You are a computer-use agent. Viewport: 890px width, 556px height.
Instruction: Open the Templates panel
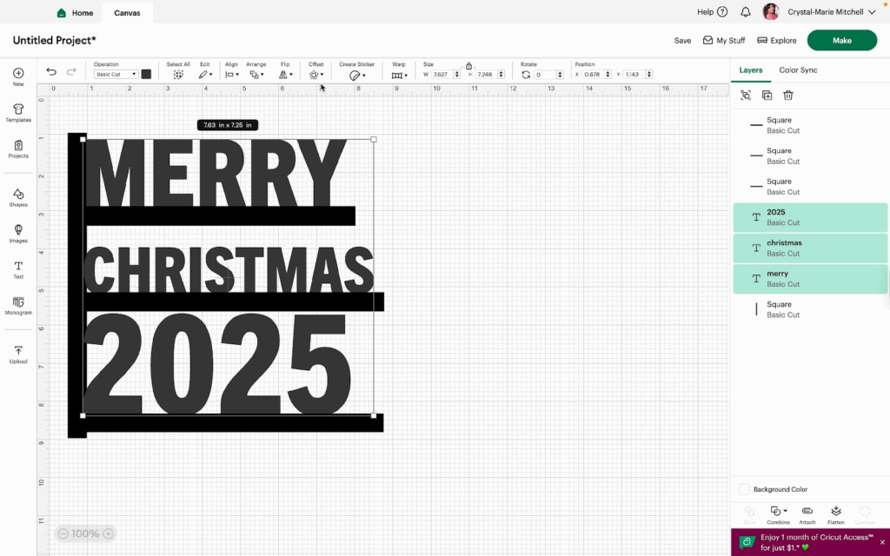18,109
